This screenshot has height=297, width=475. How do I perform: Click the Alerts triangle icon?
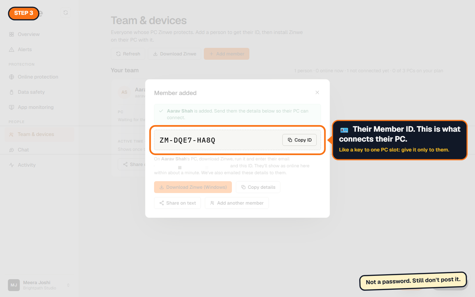(x=12, y=49)
